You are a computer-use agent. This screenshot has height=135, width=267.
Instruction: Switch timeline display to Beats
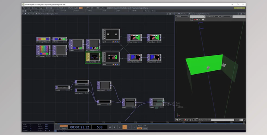63,128
